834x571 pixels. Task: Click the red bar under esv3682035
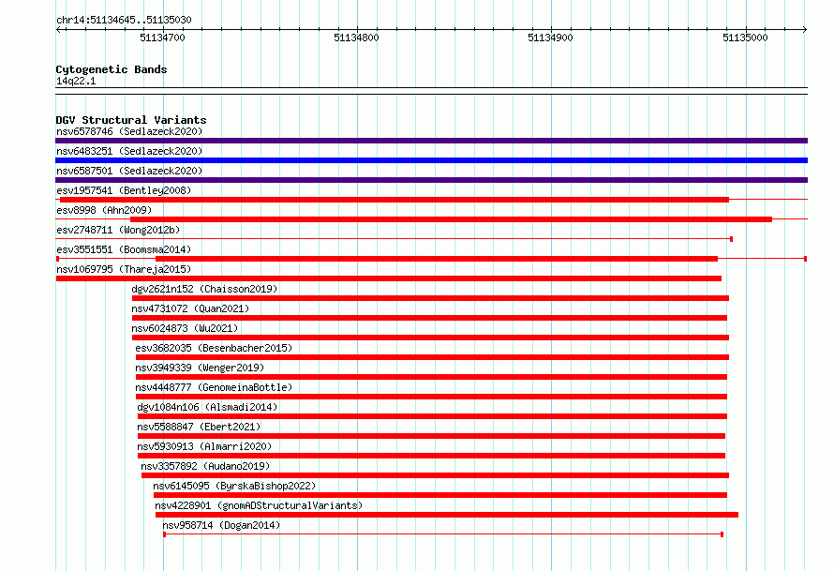tap(432, 357)
